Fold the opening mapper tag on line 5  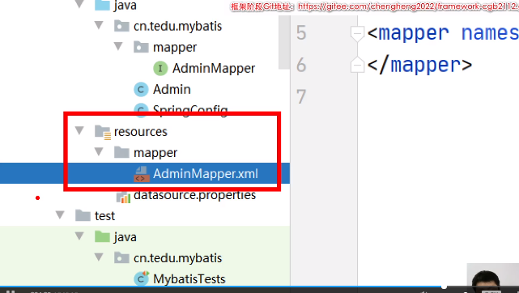point(357,34)
